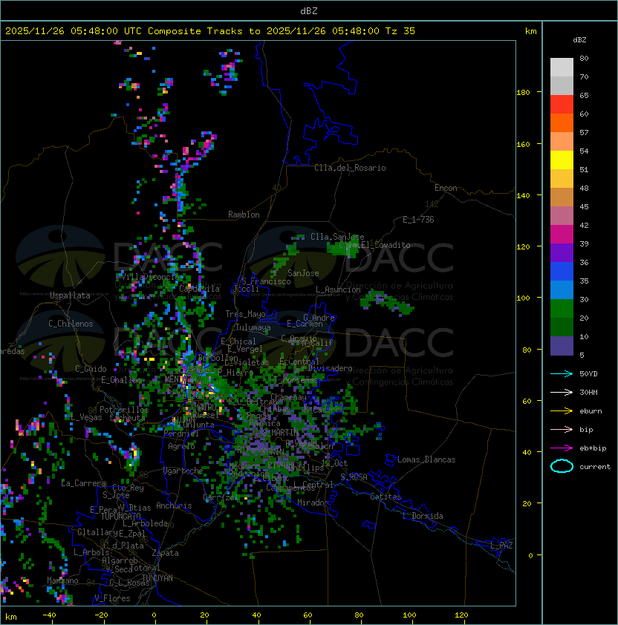Click the Agrelo label
The image size is (618, 625).
(x=181, y=446)
